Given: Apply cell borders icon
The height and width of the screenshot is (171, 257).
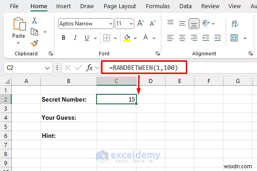Looking at the screenshot, I should 107,38.
